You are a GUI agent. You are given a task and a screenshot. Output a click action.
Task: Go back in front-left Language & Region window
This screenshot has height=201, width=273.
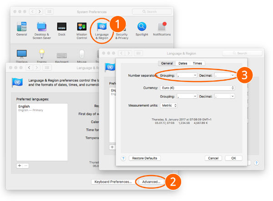[29, 67]
